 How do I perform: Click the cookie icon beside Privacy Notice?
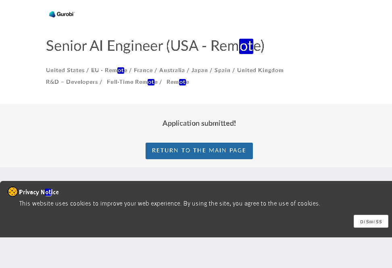(13, 192)
